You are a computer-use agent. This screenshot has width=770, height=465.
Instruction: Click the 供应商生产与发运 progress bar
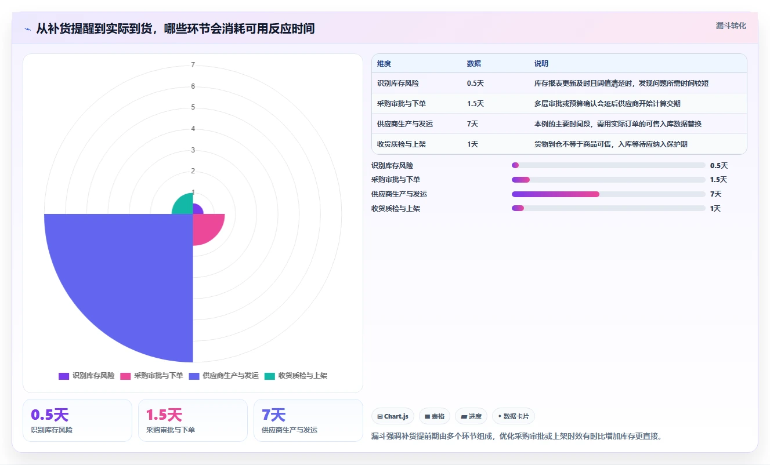pos(609,194)
